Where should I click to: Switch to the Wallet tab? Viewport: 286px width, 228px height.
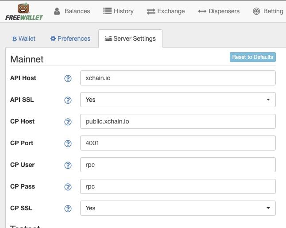point(24,39)
